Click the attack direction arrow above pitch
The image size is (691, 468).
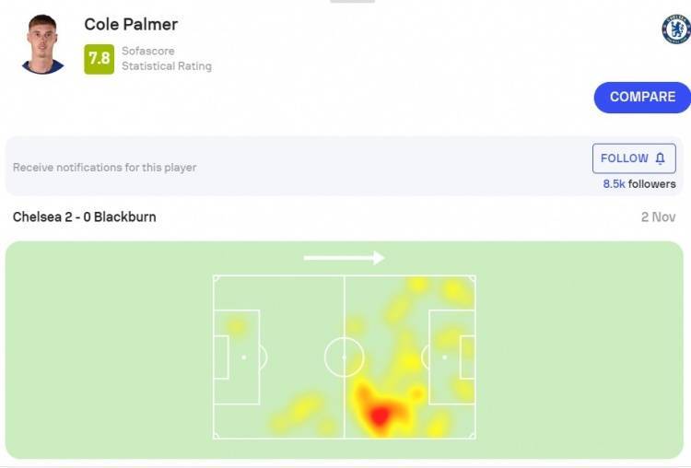coord(345,258)
